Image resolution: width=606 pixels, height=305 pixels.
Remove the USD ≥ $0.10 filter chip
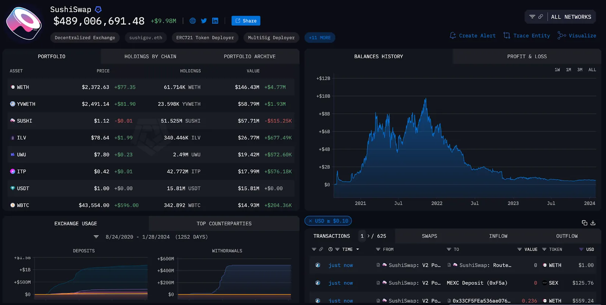311,221
